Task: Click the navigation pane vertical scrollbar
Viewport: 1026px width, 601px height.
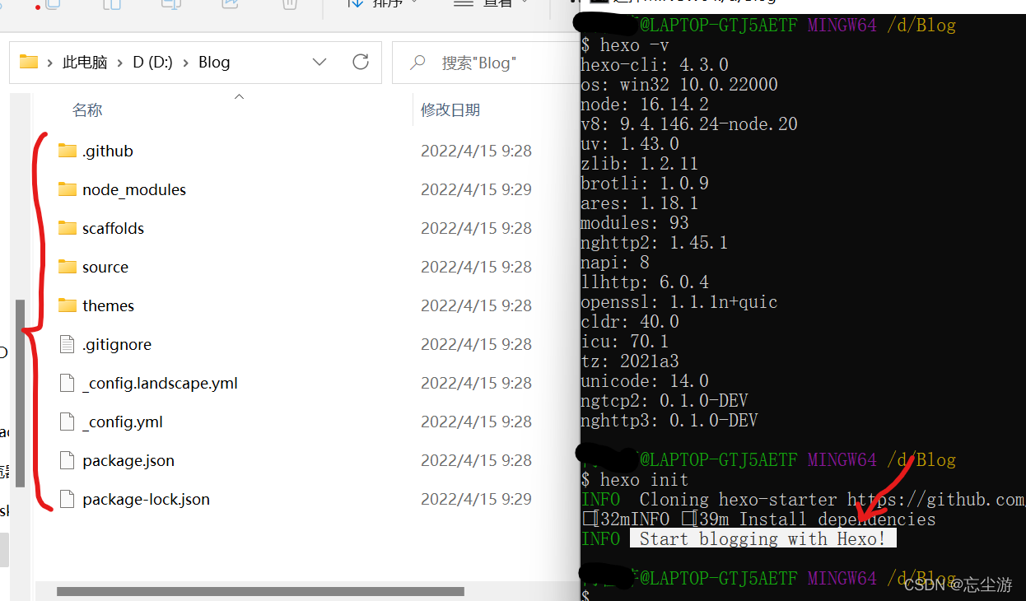Action: (x=20, y=394)
